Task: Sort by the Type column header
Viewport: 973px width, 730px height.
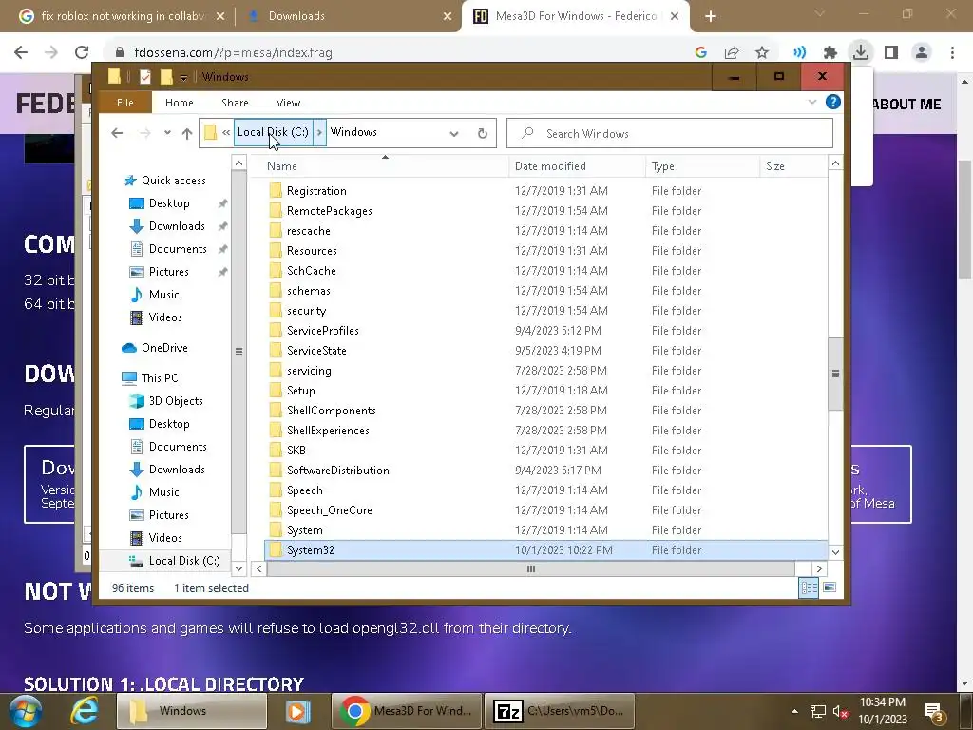Action: point(662,166)
